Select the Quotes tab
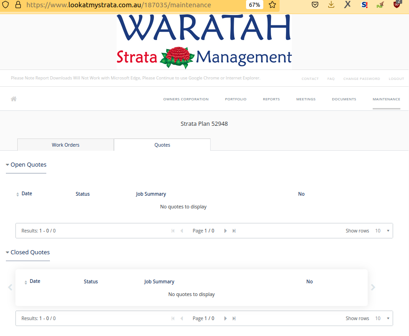 click(x=162, y=145)
